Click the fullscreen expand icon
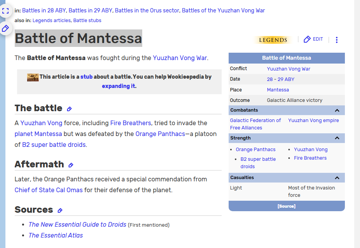This screenshot has width=360, height=248. [x=5, y=11]
